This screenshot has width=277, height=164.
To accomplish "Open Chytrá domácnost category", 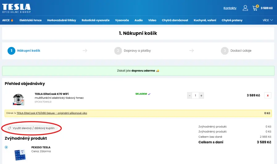I will 175,20.
